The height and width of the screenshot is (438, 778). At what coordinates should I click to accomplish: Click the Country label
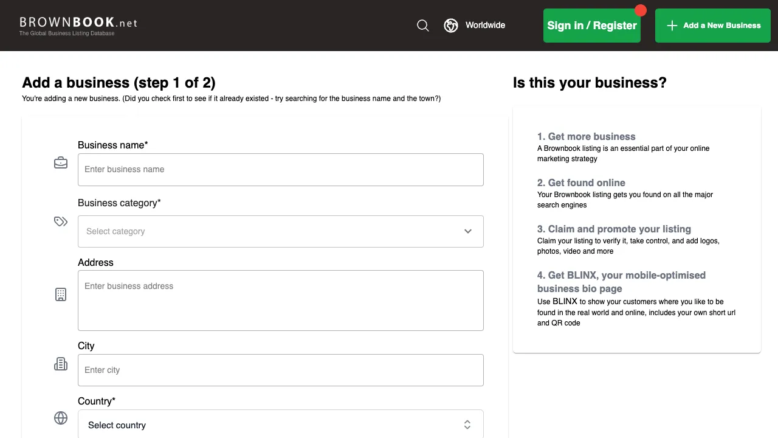click(97, 401)
